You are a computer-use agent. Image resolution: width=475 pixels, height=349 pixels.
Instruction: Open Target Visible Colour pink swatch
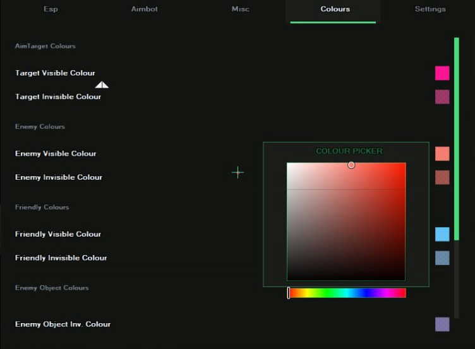(x=442, y=73)
